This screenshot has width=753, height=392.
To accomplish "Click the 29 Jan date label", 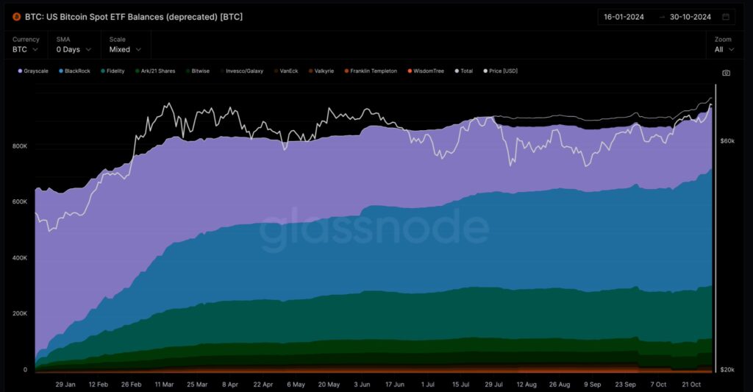I will tap(65, 385).
